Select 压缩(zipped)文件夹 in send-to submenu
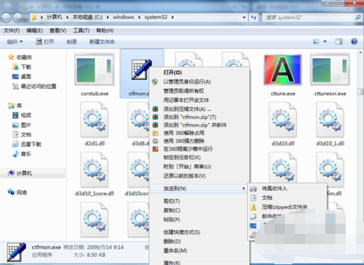The width and height of the screenshot is (364, 265). click(x=287, y=207)
